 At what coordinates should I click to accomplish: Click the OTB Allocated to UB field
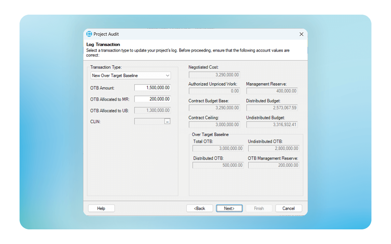point(152,111)
